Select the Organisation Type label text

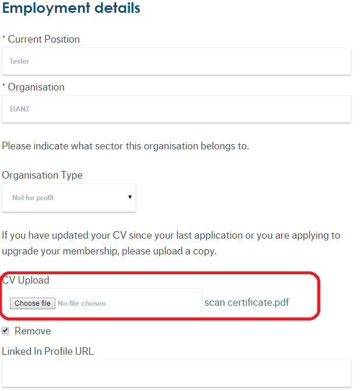42,175
